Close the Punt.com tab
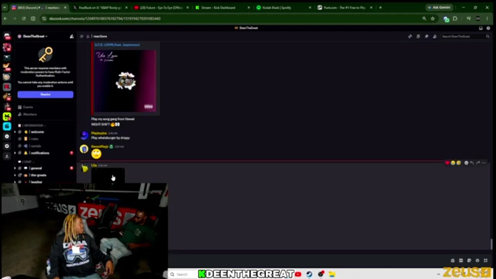The image size is (496, 279). click(371, 8)
